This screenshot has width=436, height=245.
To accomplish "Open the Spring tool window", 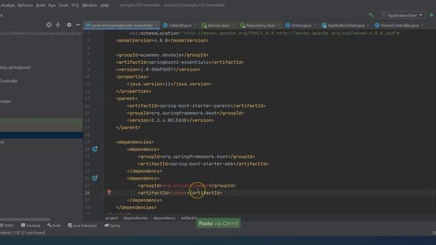I will tap(112, 225).
